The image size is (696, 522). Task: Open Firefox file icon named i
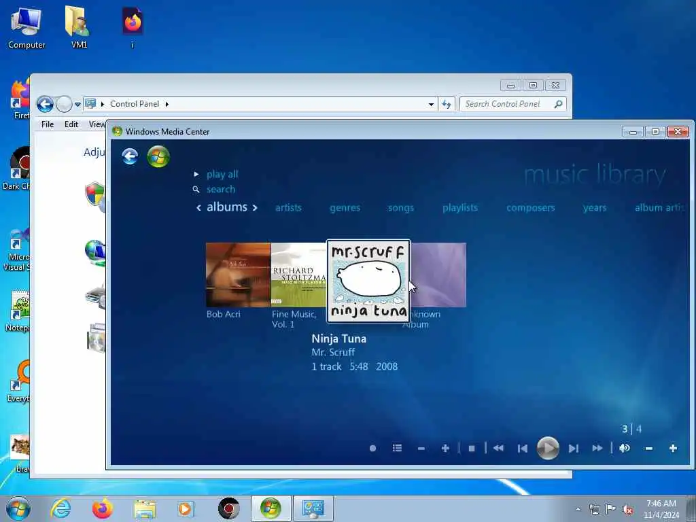pos(133,27)
